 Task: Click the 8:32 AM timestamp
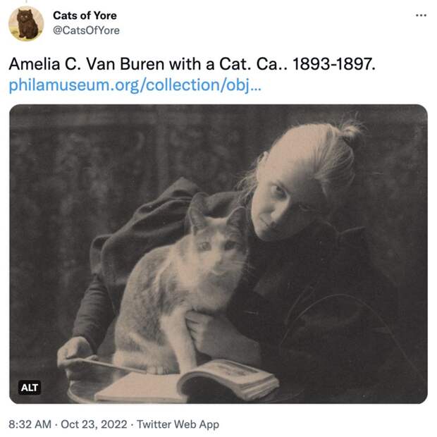30,424
